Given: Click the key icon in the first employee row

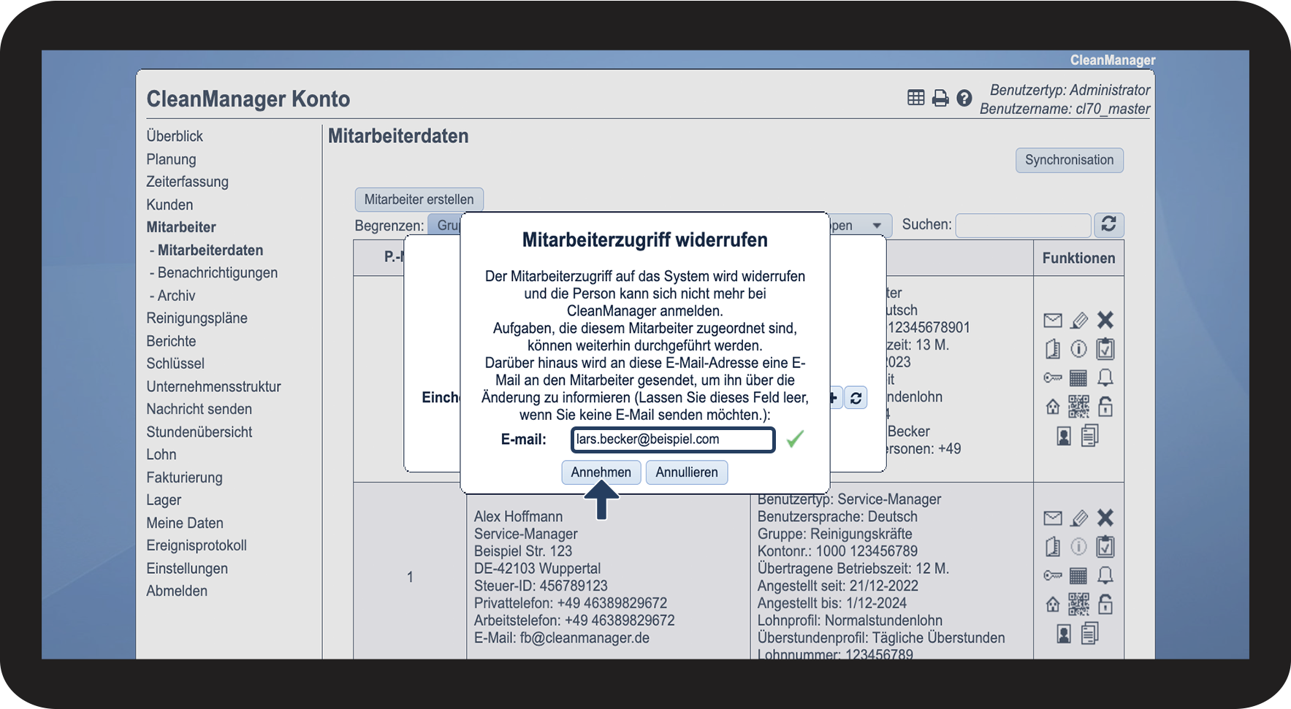Looking at the screenshot, I should 1052,378.
